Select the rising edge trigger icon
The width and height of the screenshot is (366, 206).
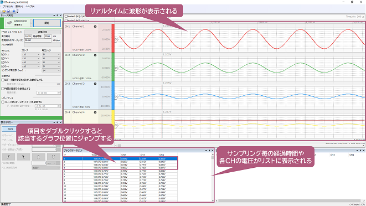point(8,157)
